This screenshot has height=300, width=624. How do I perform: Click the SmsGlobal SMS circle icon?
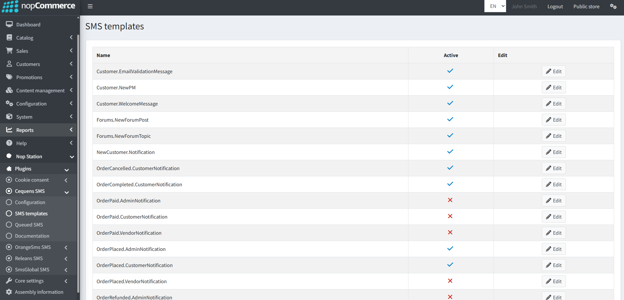(9, 269)
